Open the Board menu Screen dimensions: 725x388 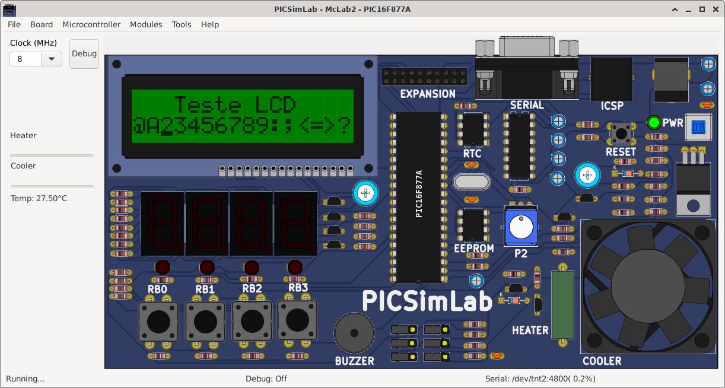pyautogui.click(x=41, y=24)
